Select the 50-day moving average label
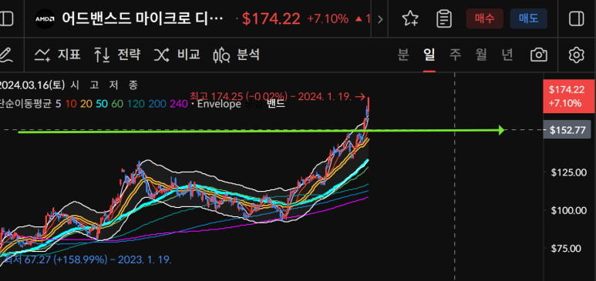This screenshot has height=281, width=596. [x=101, y=104]
